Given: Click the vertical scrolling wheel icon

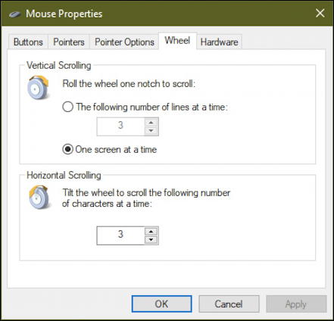Looking at the screenshot, I should [x=38, y=87].
